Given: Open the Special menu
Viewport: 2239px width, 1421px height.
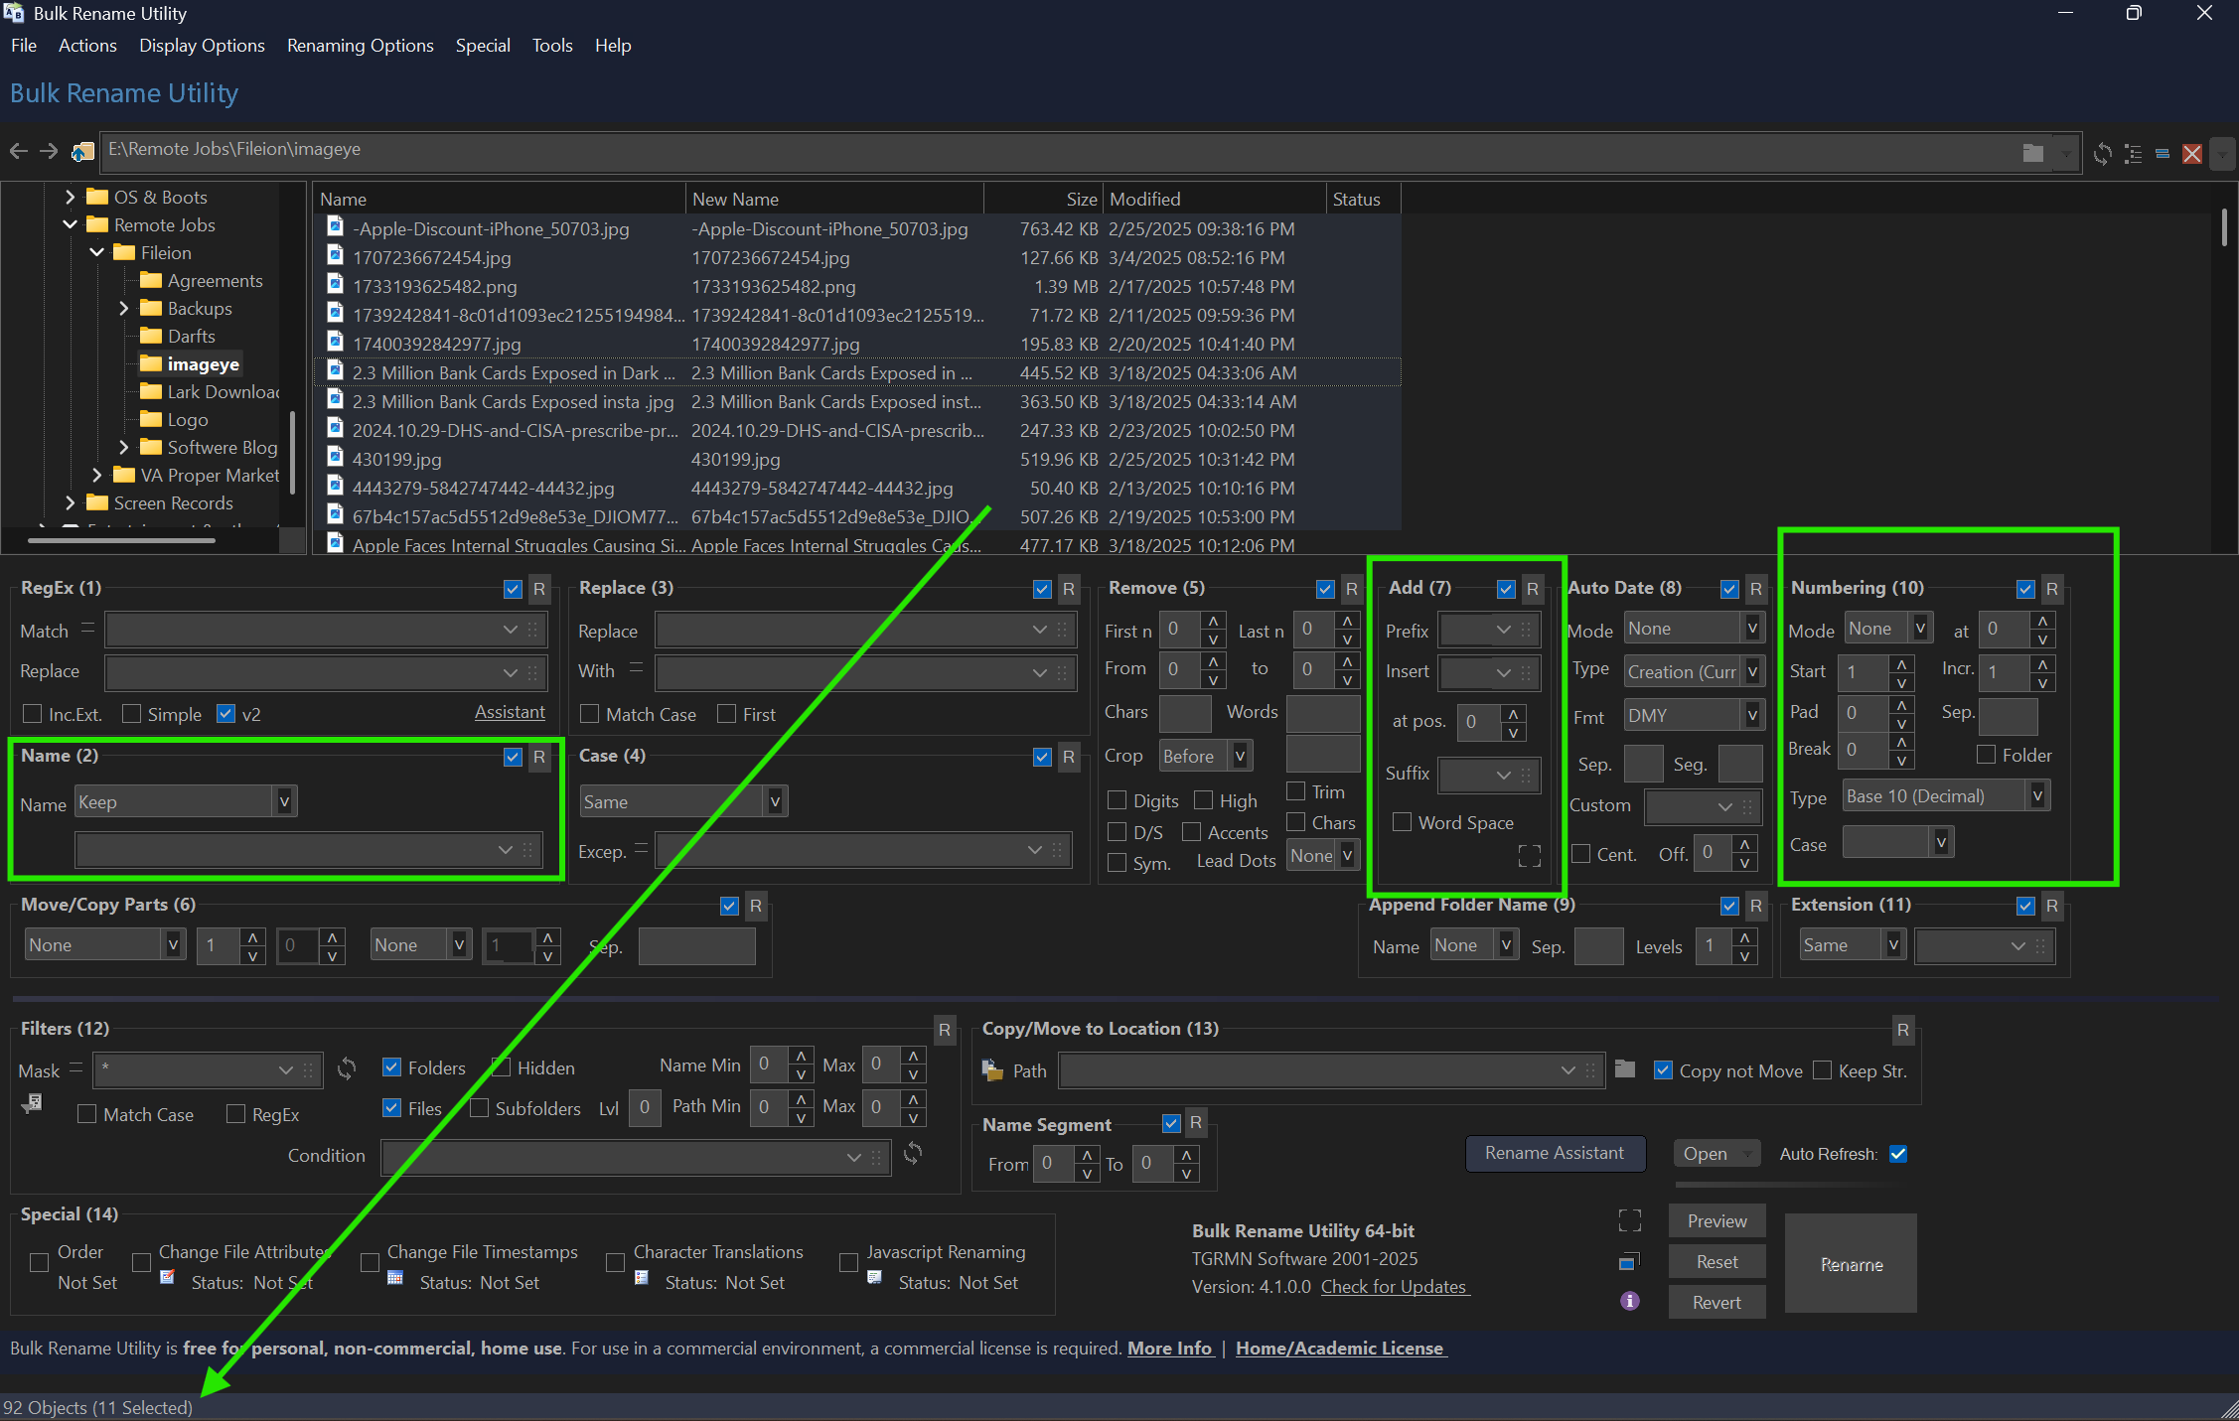Looking at the screenshot, I should (x=482, y=46).
